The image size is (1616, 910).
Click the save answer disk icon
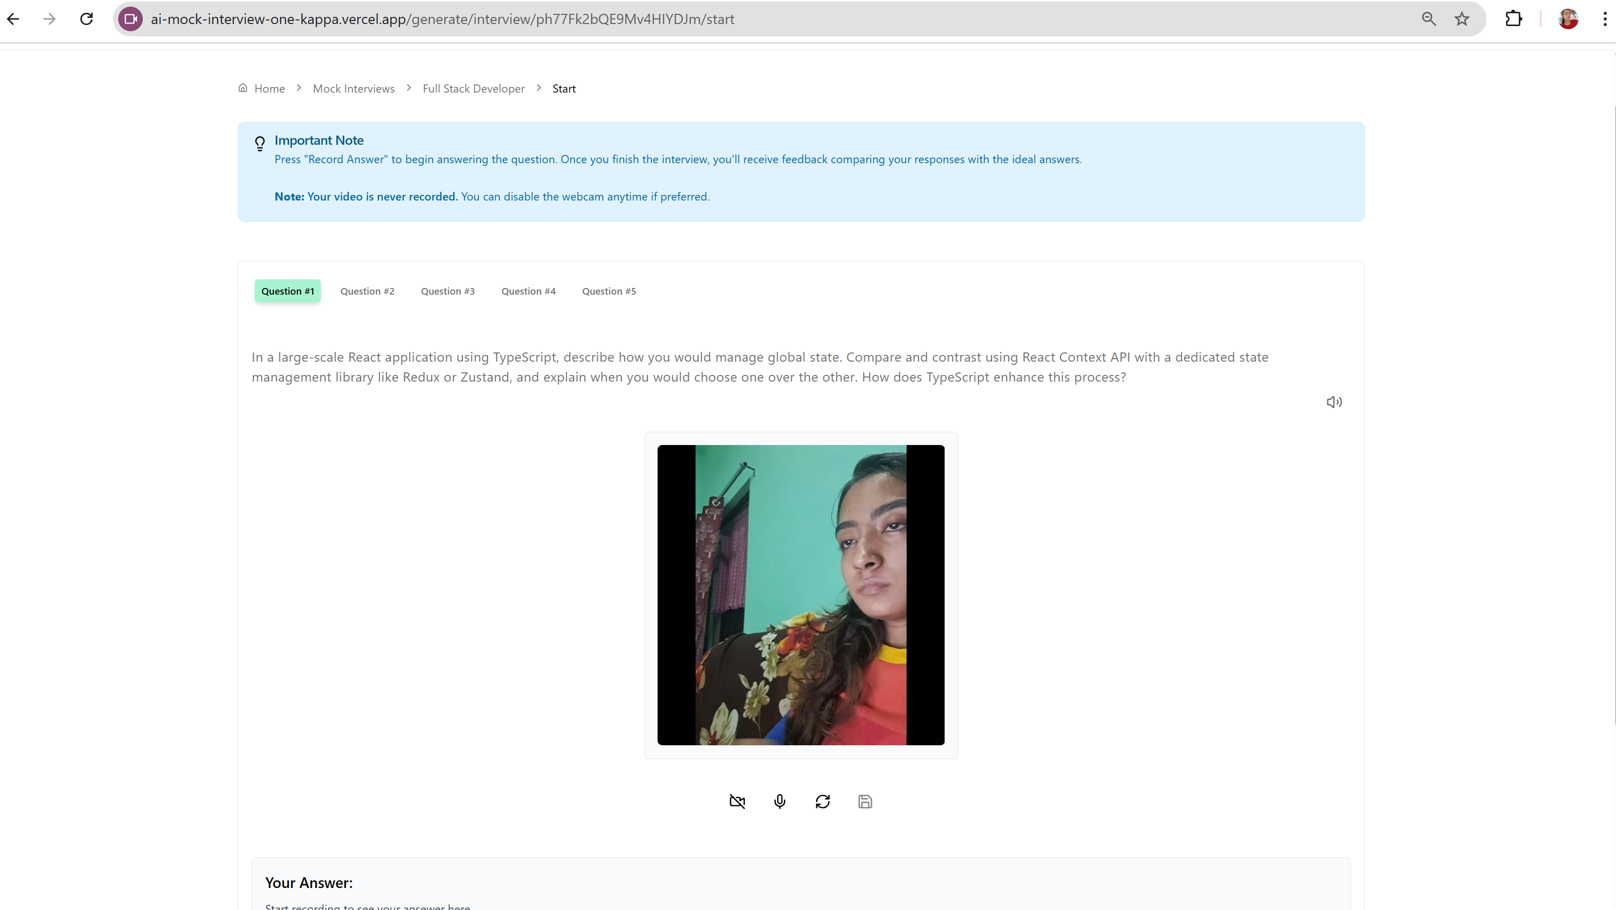865,802
